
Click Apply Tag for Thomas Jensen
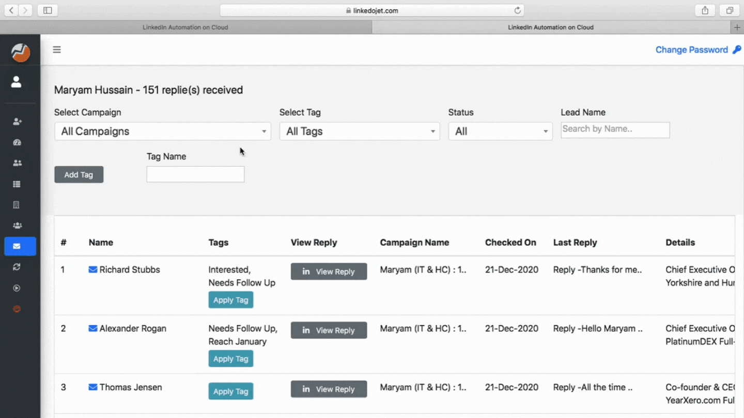pyautogui.click(x=231, y=391)
